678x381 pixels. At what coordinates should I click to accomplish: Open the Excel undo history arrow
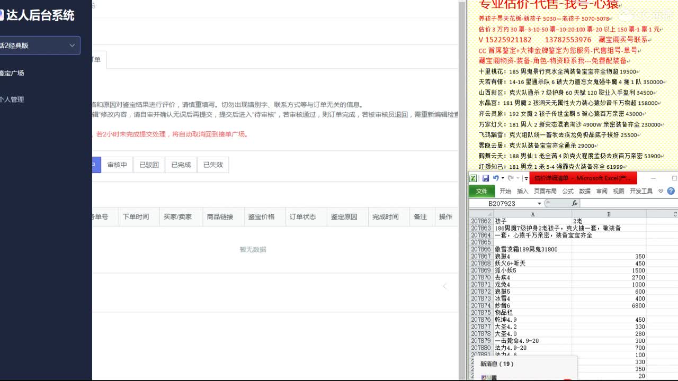[x=502, y=178]
